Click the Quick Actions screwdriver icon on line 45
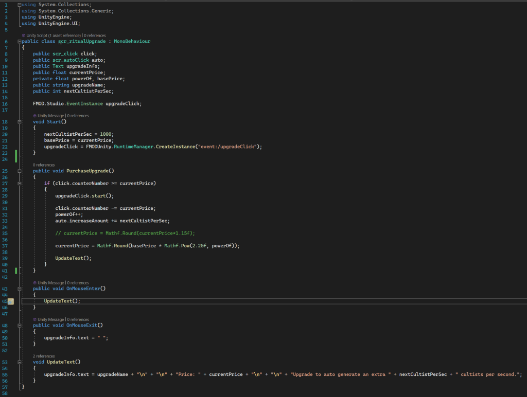Image resolution: width=527 pixels, height=397 pixels. point(11,301)
